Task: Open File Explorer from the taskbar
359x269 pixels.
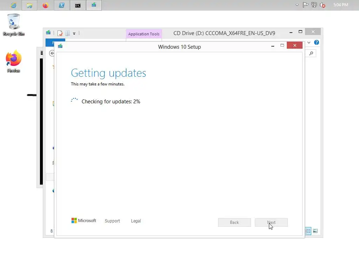Action: [x=29, y=5]
